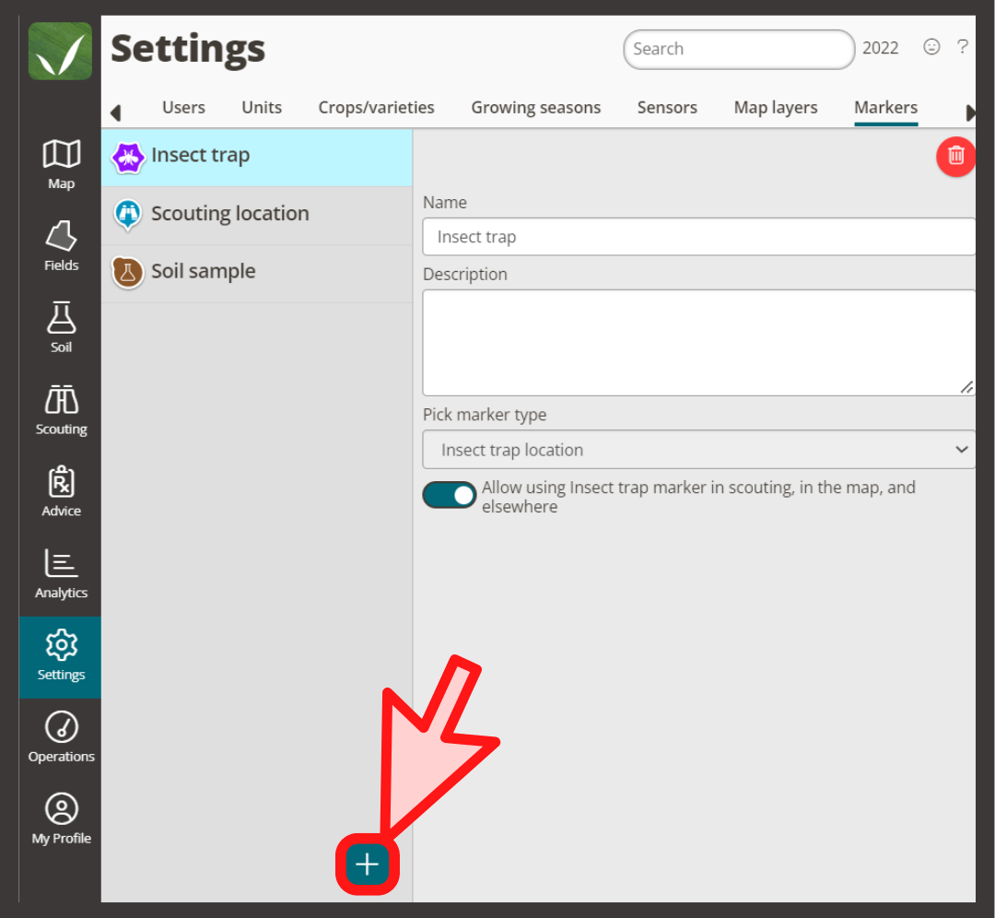Click the smiley feedback icon

coord(931,47)
